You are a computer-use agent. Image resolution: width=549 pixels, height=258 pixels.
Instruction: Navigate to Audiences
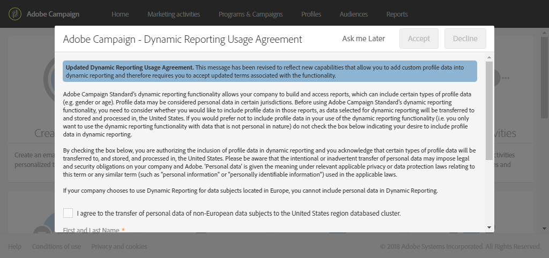pyautogui.click(x=354, y=14)
